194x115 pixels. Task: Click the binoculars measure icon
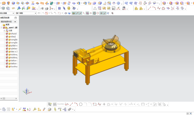pyautogui.click(x=124, y=8)
